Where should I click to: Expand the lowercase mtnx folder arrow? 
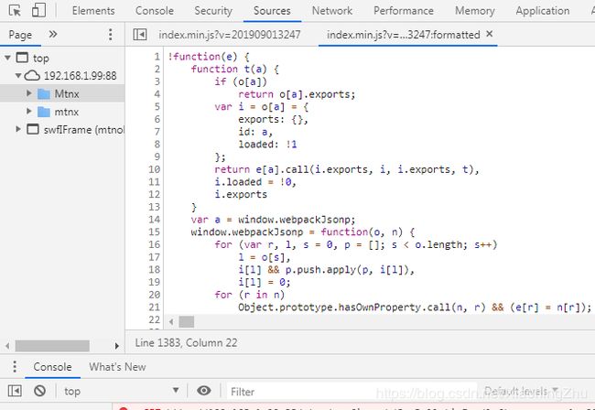pyautogui.click(x=29, y=112)
